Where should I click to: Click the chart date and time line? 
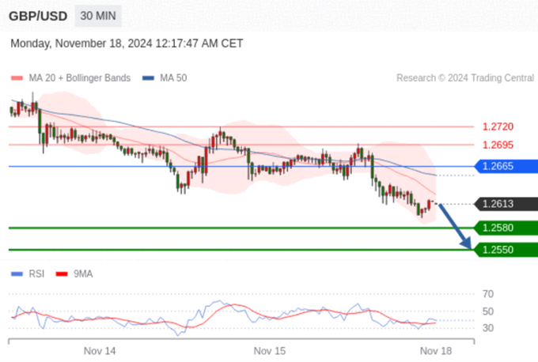(x=127, y=43)
